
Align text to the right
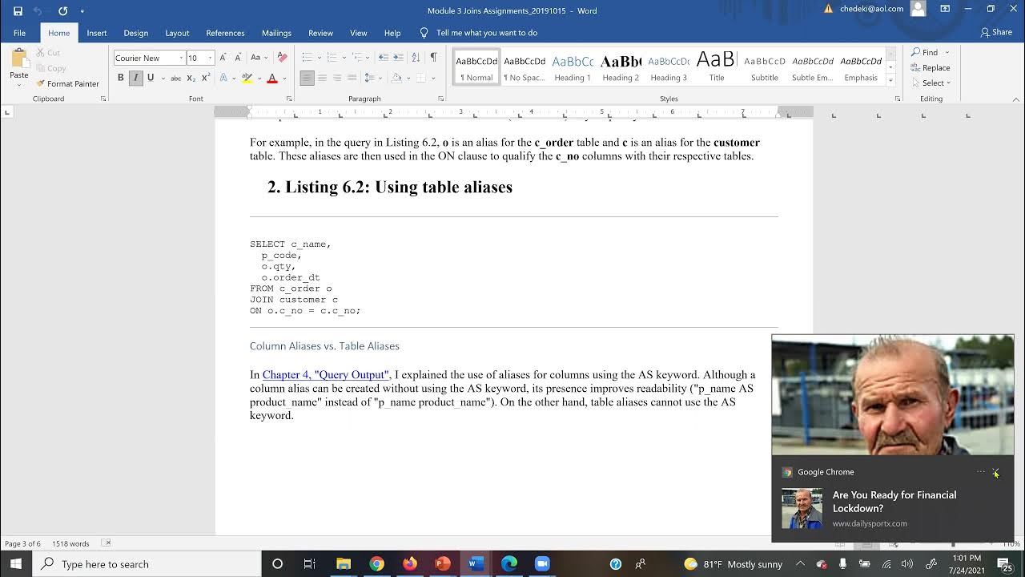(337, 78)
